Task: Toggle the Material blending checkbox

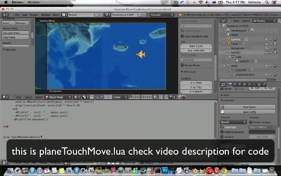Action: pyautogui.click(x=222, y=132)
